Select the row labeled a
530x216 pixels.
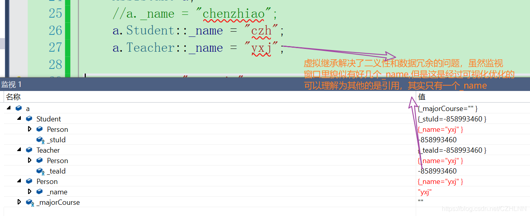[28, 109]
